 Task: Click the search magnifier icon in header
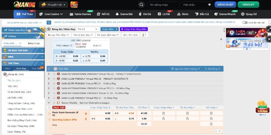(141, 5)
